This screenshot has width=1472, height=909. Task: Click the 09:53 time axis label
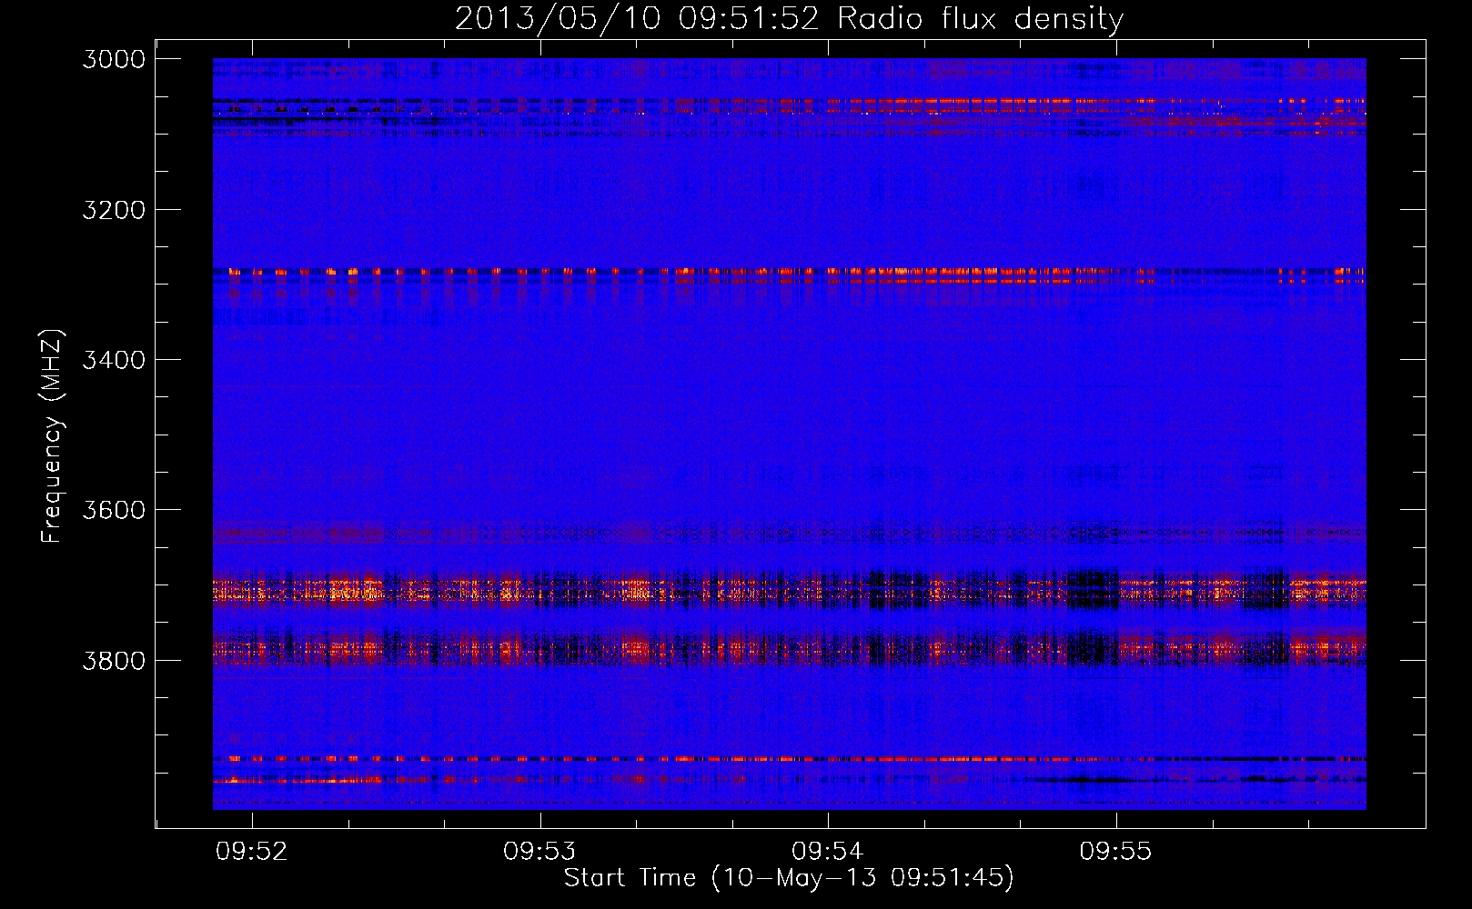pyautogui.click(x=540, y=851)
